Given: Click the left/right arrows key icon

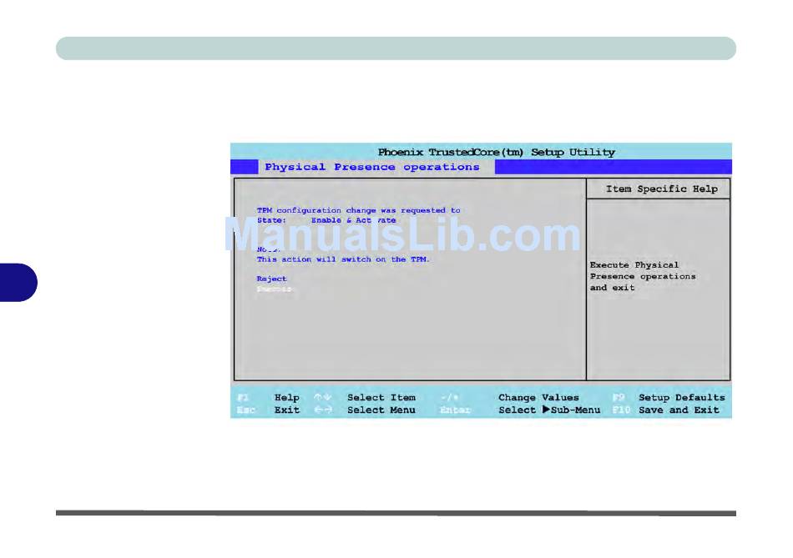Looking at the screenshot, I should coord(323,410).
